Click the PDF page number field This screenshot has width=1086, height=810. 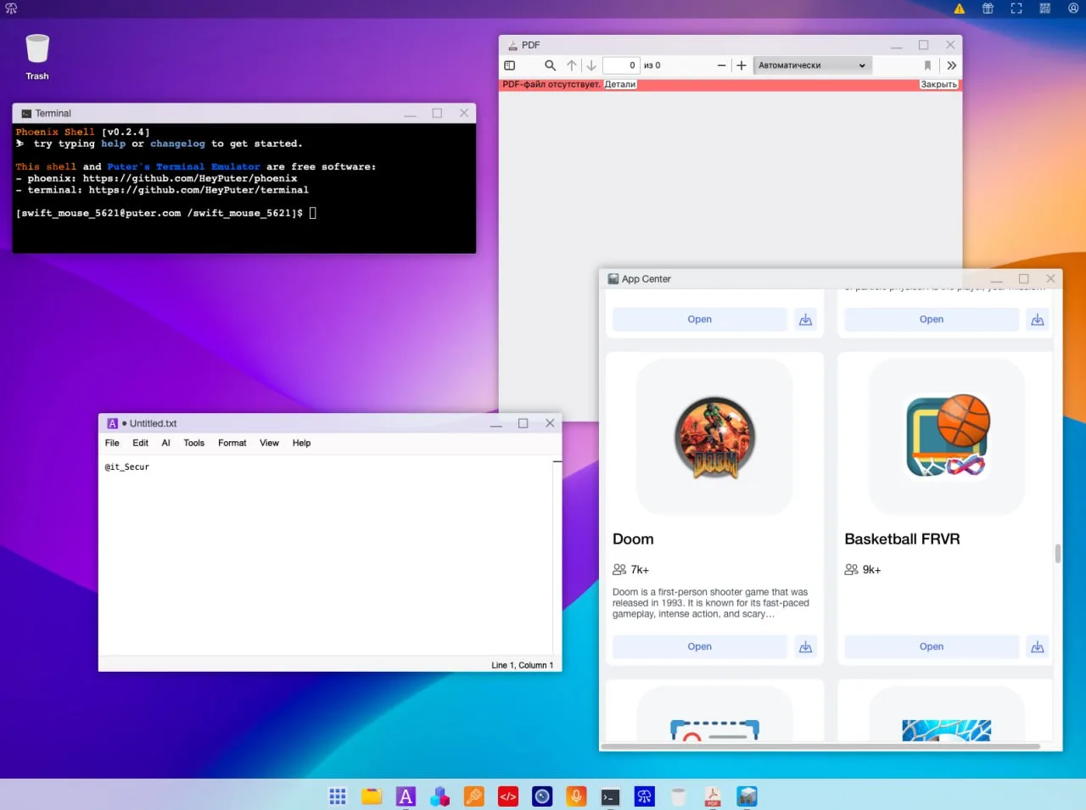pos(621,65)
